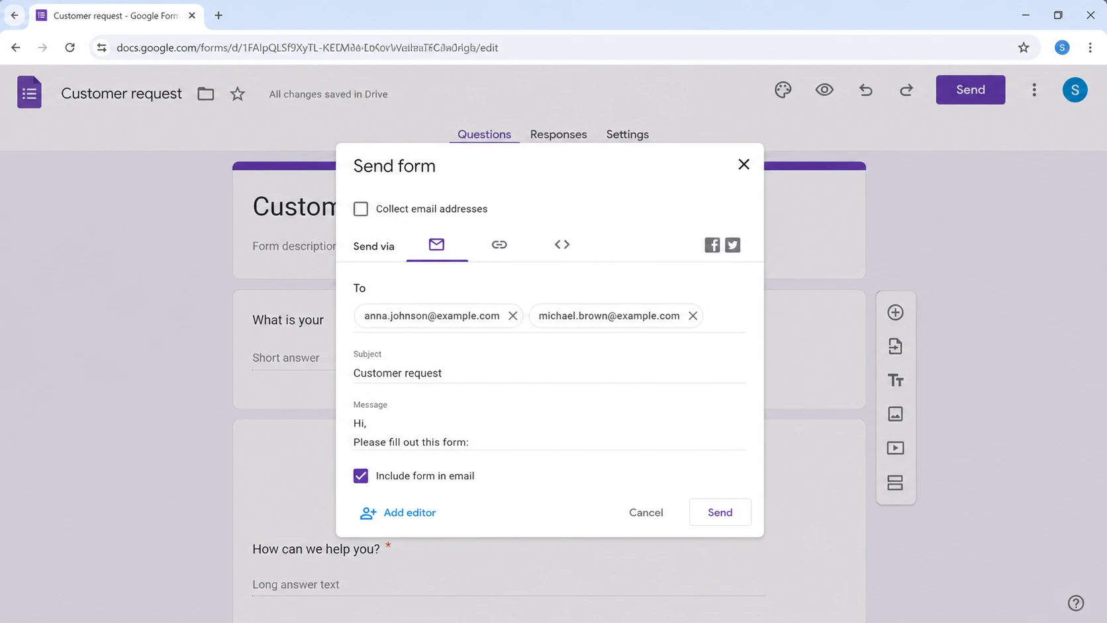Remove anna.johnson@example.com recipient chip
The height and width of the screenshot is (623, 1107).
(x=512, y=316)
